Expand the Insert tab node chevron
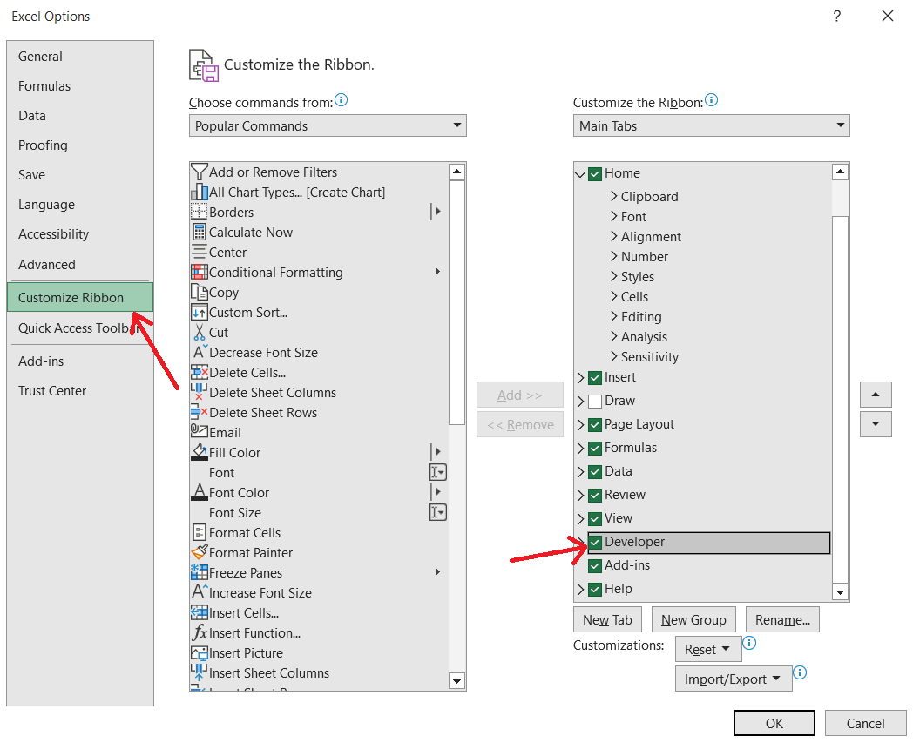 click(x=580, y=377)
